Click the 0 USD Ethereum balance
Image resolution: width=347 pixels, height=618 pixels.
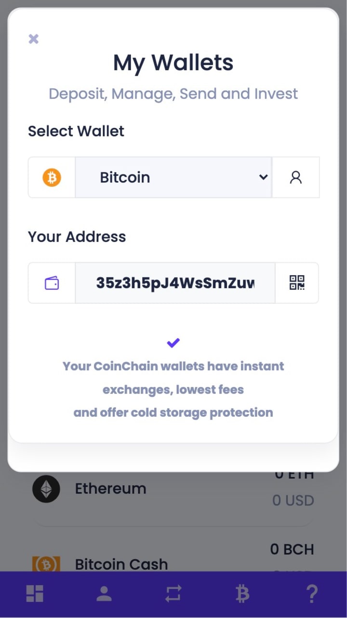(x=293, y=500)
